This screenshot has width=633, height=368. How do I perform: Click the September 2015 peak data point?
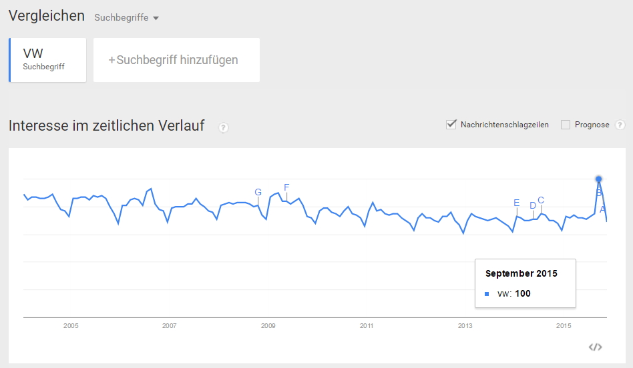(599, 179)
